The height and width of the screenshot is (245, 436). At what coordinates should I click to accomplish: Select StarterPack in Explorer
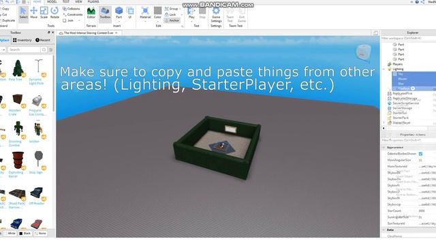click(x=401, y=118)
